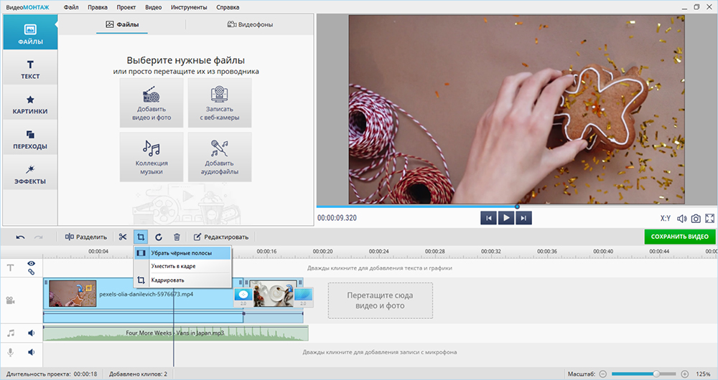Click the 00:00:09.320 timecode
The height and width of the screenshot is (380, 718).
[337, 218]
